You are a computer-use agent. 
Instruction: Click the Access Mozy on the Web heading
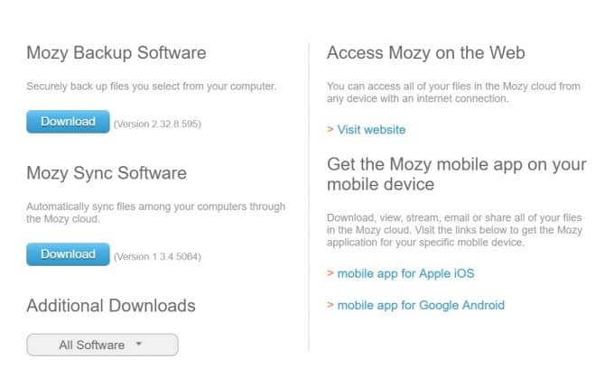pos(426,53)
